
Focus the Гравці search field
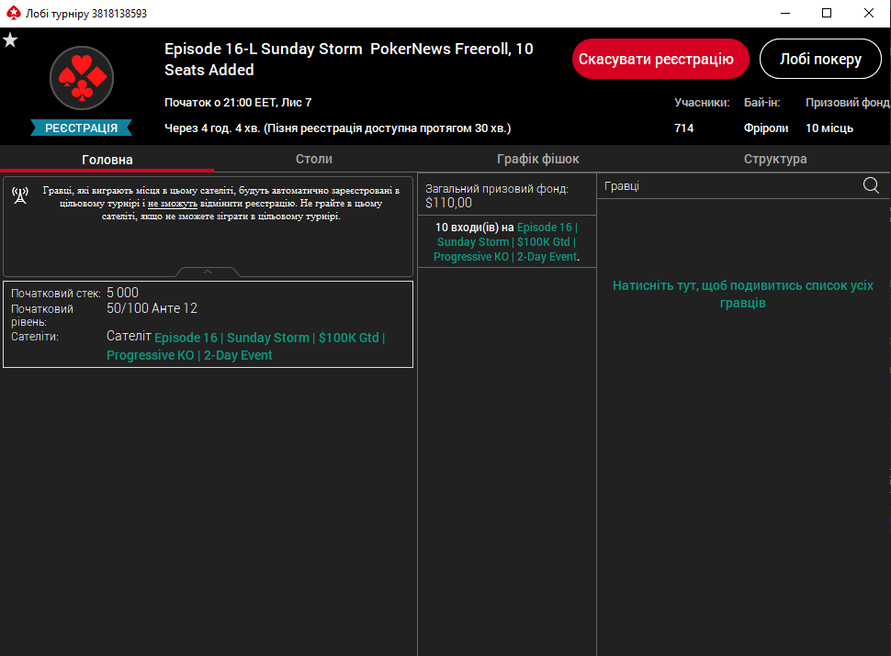pos(730,185)
